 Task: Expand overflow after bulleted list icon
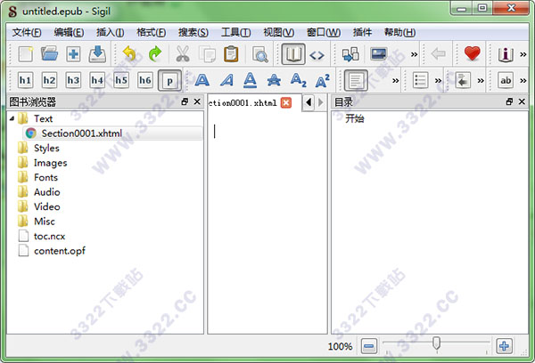tap(438, 81)
